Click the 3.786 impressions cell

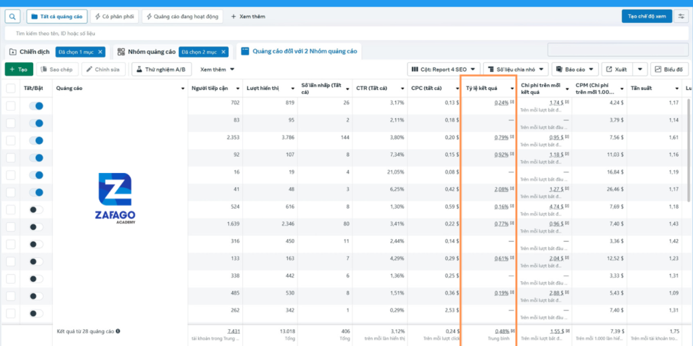pyautogui.click(x=287, y=137)
